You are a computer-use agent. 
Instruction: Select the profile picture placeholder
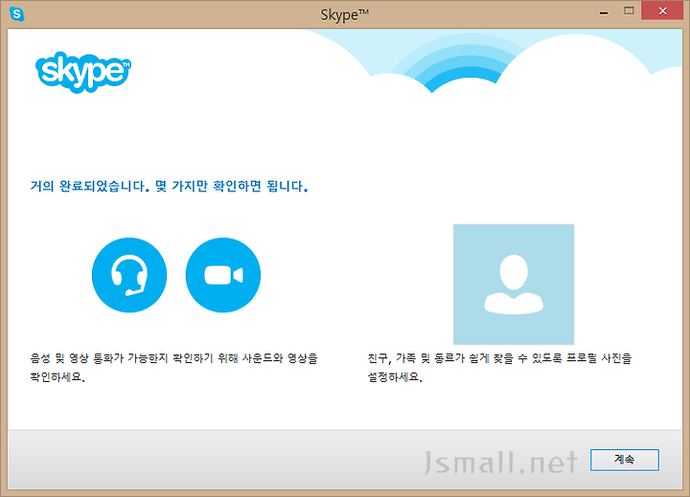pyautogui.click(x=514, y=284)
